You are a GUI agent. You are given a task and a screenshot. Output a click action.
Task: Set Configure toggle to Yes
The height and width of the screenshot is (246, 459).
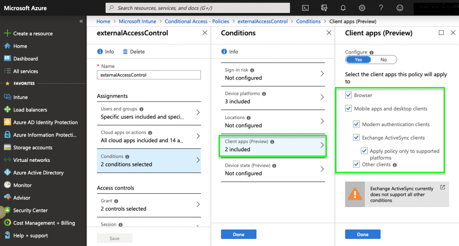click(x=358, y=59)
